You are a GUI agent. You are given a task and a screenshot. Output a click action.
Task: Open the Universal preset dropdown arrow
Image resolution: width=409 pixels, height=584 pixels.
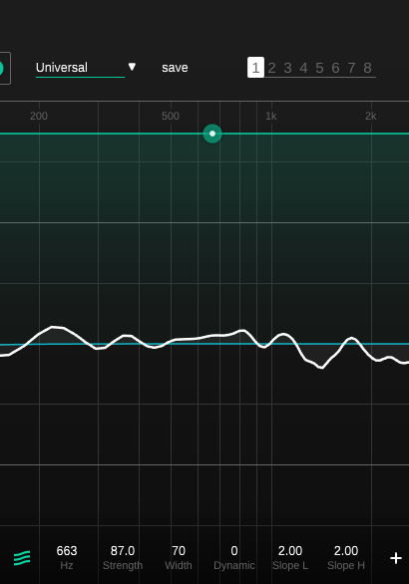pos(132,67)
